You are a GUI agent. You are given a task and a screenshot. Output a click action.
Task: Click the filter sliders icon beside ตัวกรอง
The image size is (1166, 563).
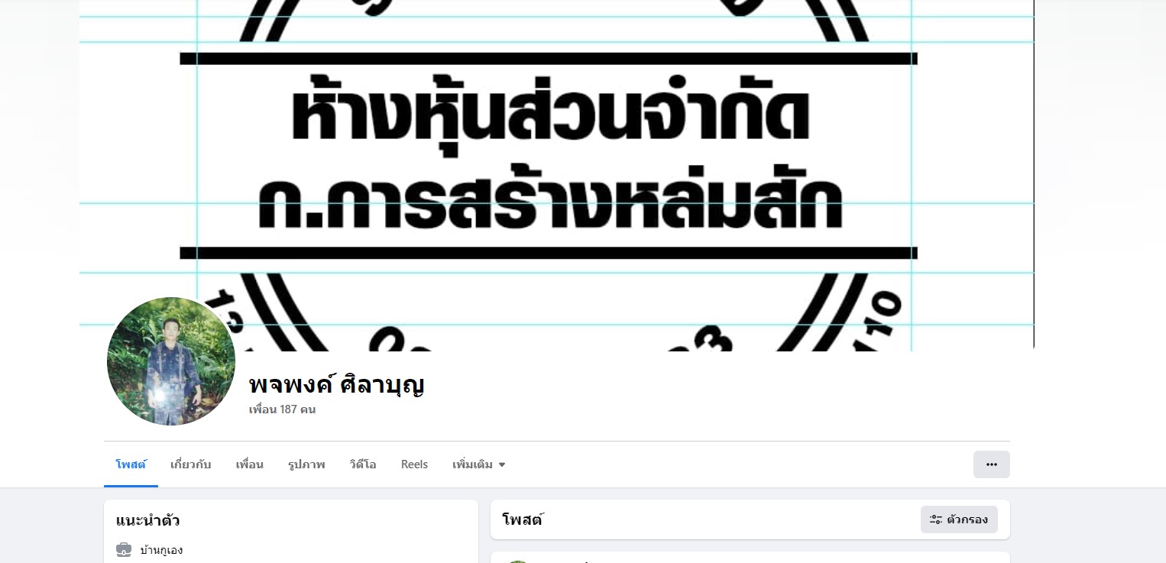click(935, 519)
